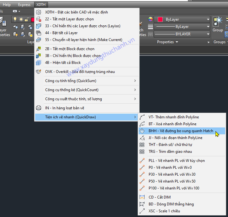The image size is (228, 217).
Task: Click the 33 Layiso layer isolate icon
Action: [x=39, y=26]
